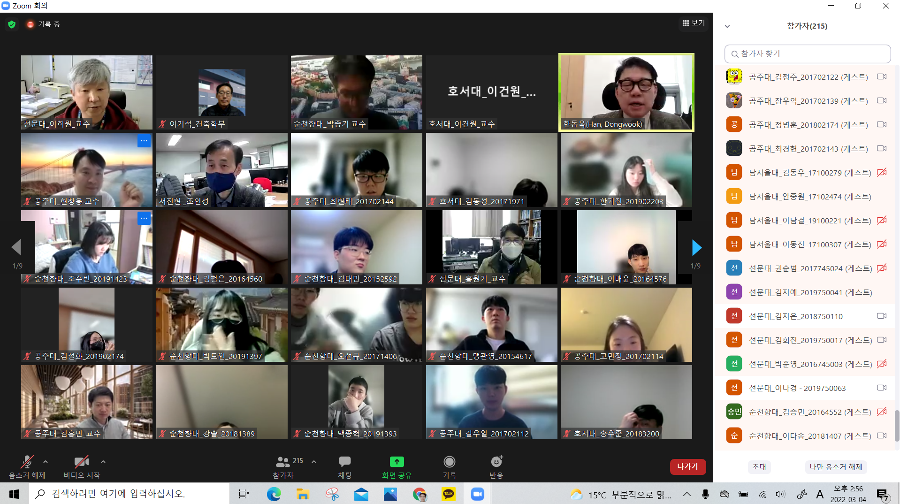Start video with 비디오 시작 button
This screenshot has height=504, width=900.
click(82, 462)
